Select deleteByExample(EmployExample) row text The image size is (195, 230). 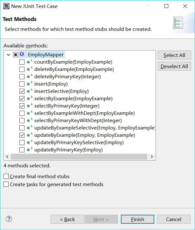point(74,69)
